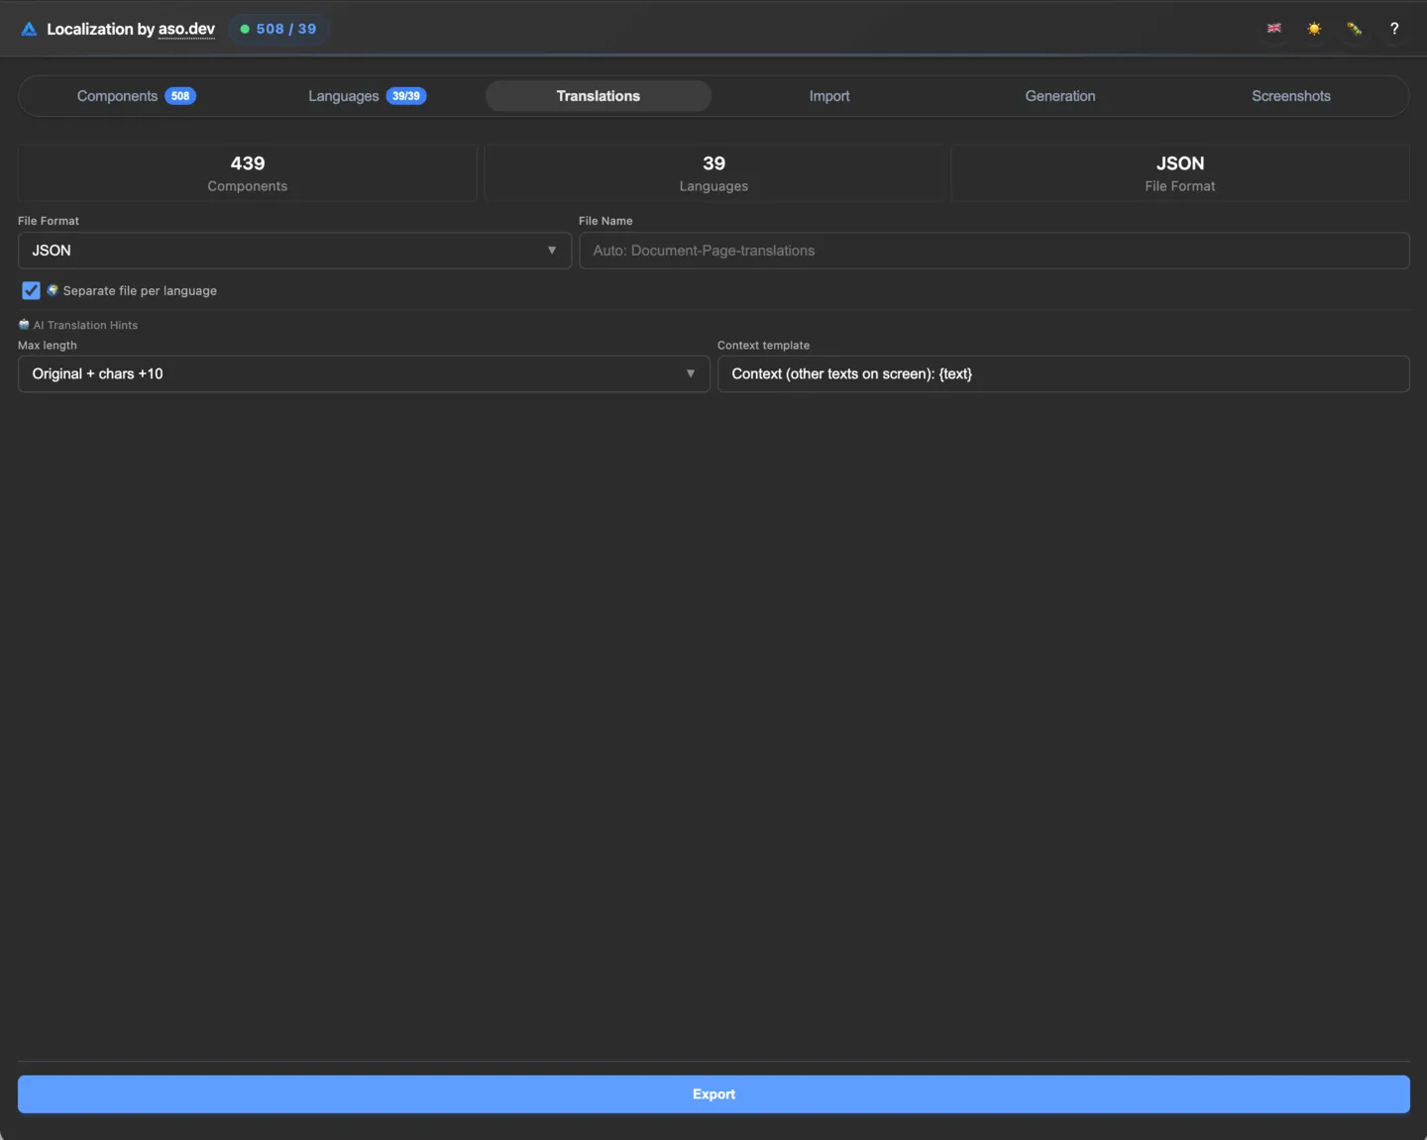
Task: Click the green status dot badge
Action: pos(246,29)
